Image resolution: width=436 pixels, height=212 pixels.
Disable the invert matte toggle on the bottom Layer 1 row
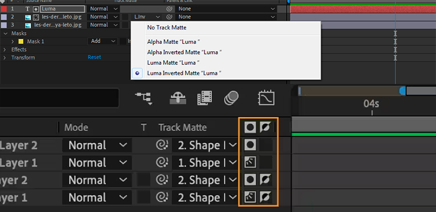[265, 197]
